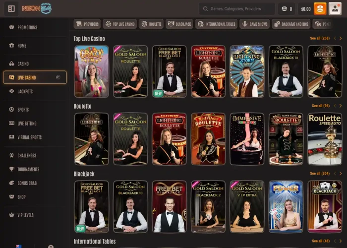Click the help question mark icon
The image size is (347, 248).
51,246
